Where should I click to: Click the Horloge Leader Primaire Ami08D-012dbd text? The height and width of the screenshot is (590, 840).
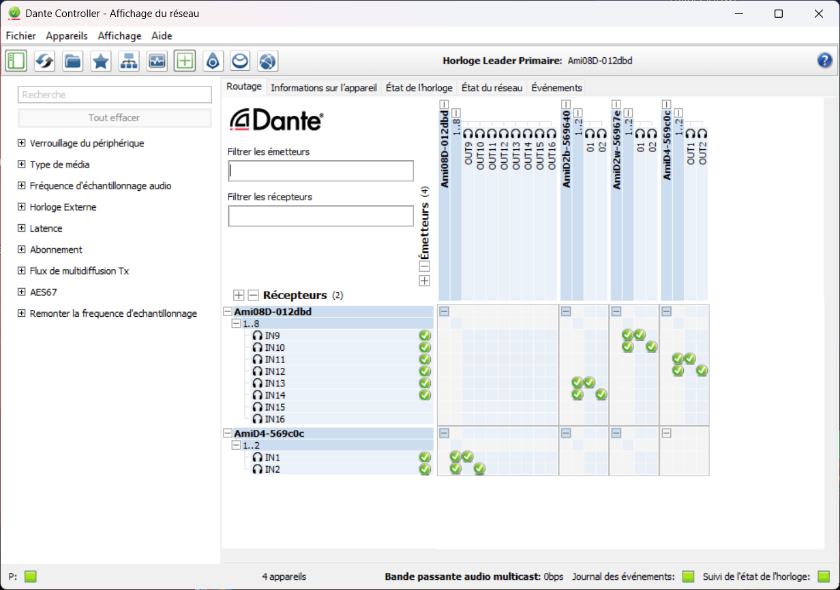pyautogui.click(x=537, y=61)
